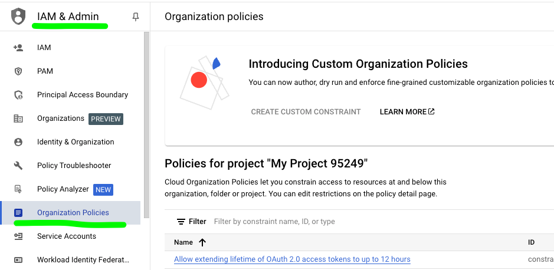554x270 pixels.
Task: Open OAuth 2.0 access tokens policy link
Action: 292,259
